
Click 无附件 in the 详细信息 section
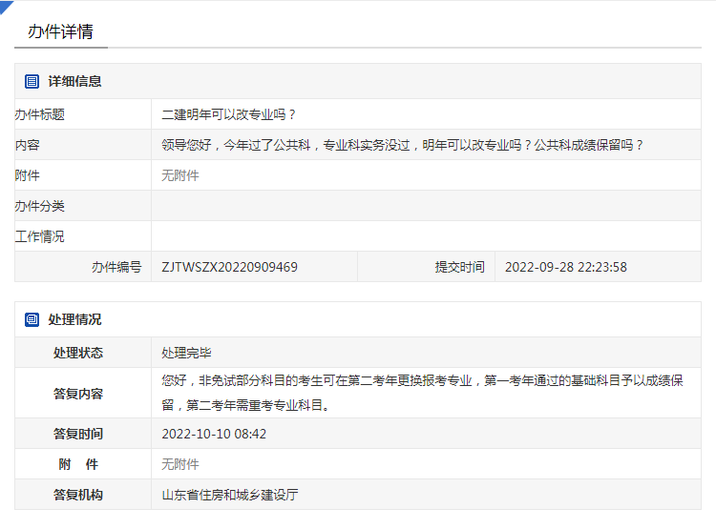click(180, 175)
